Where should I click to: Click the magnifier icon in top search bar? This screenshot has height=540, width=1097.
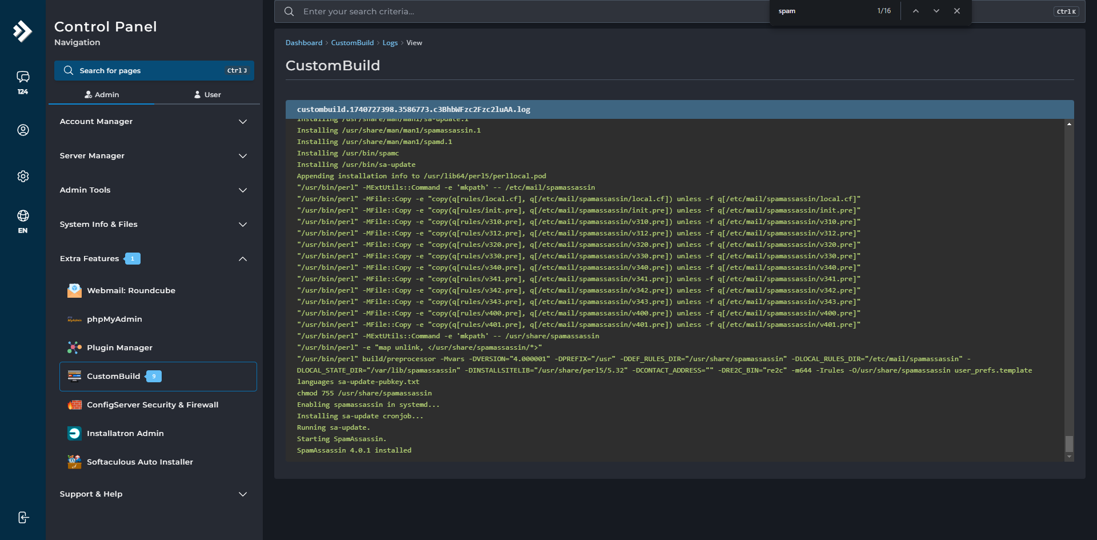289,11
